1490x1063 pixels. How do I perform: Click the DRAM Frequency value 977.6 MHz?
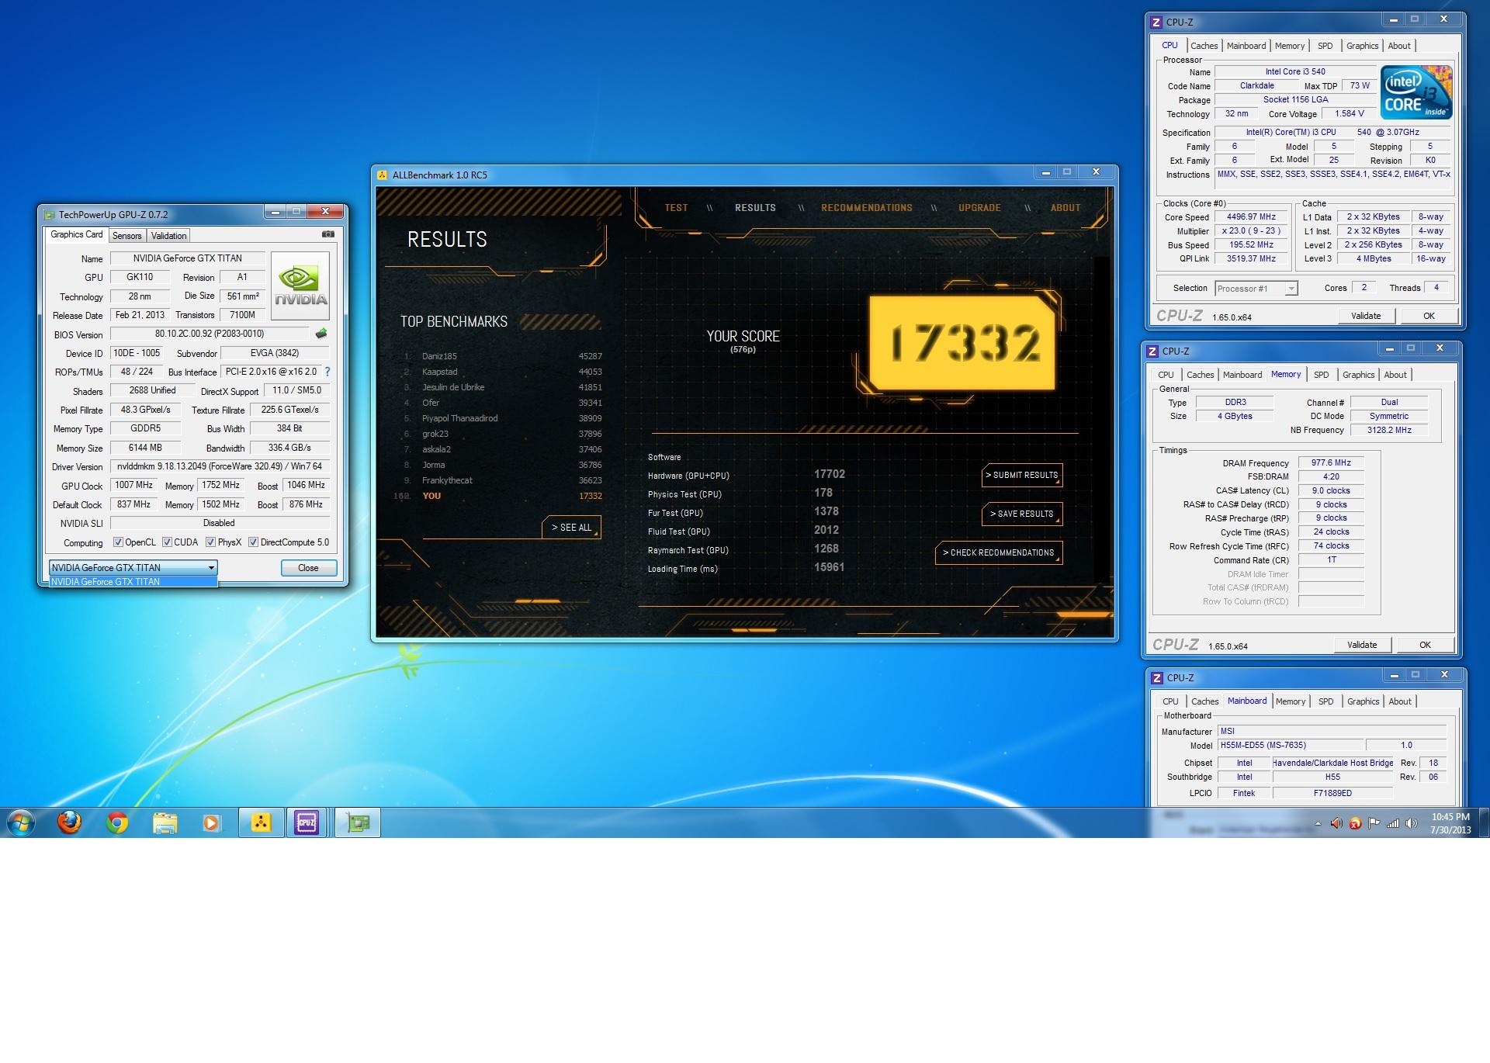coord(1331,462)
